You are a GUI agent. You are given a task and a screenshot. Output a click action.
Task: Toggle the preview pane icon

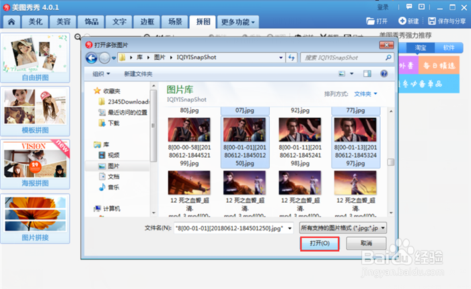pos(367,73)
